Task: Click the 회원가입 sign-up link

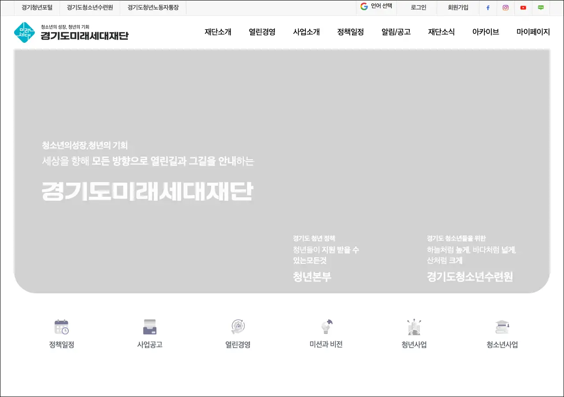Action: coord(458,7)
